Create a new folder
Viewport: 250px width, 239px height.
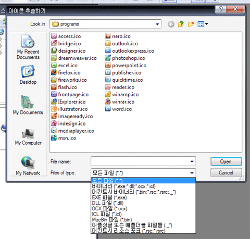click(x=191, y=24)
